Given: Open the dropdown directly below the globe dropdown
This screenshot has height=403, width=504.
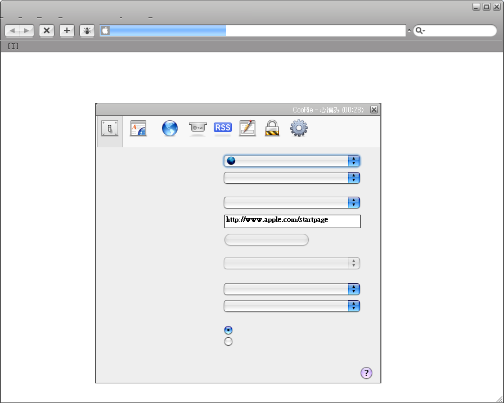Looking at the screenshot, I should [292, 178].
